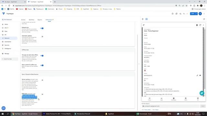The image size is (207, 116).
Task: Open the Save button dropdown arrow
Action: click(197, 14)
